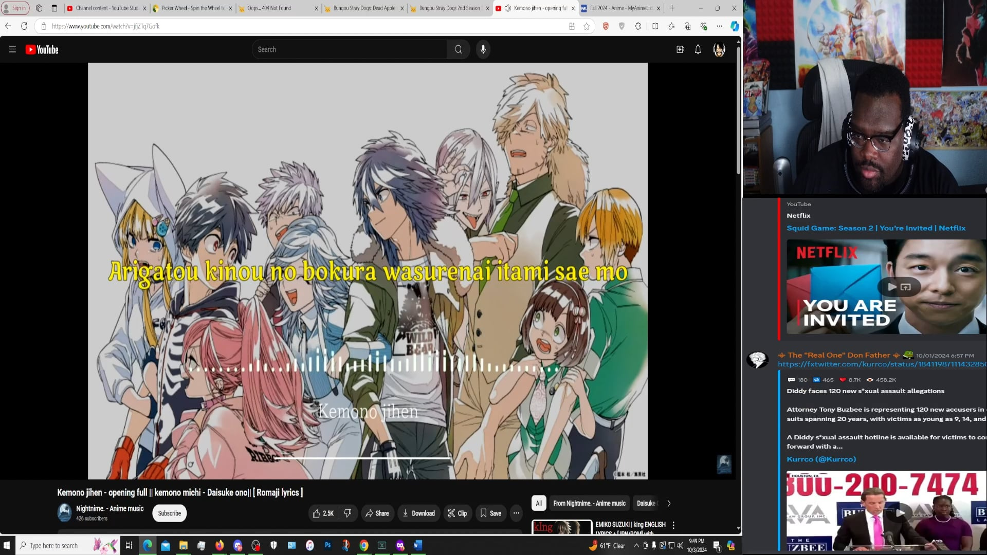The height and width of the screenshot is (555, 987).
Task: Open Microsoft Word from the taskbar
Action: tap(418, 545)
